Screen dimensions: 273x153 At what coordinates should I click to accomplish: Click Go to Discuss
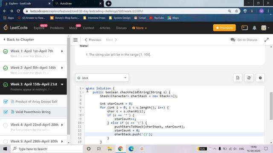click(244, 40)
